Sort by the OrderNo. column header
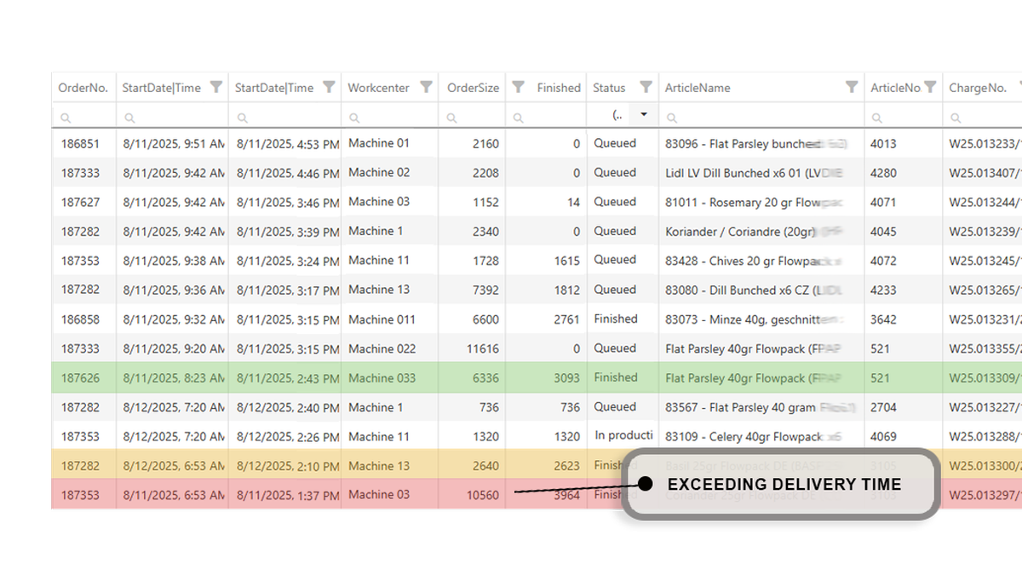This screenshot has width=1022, height=575. point(83,88)
